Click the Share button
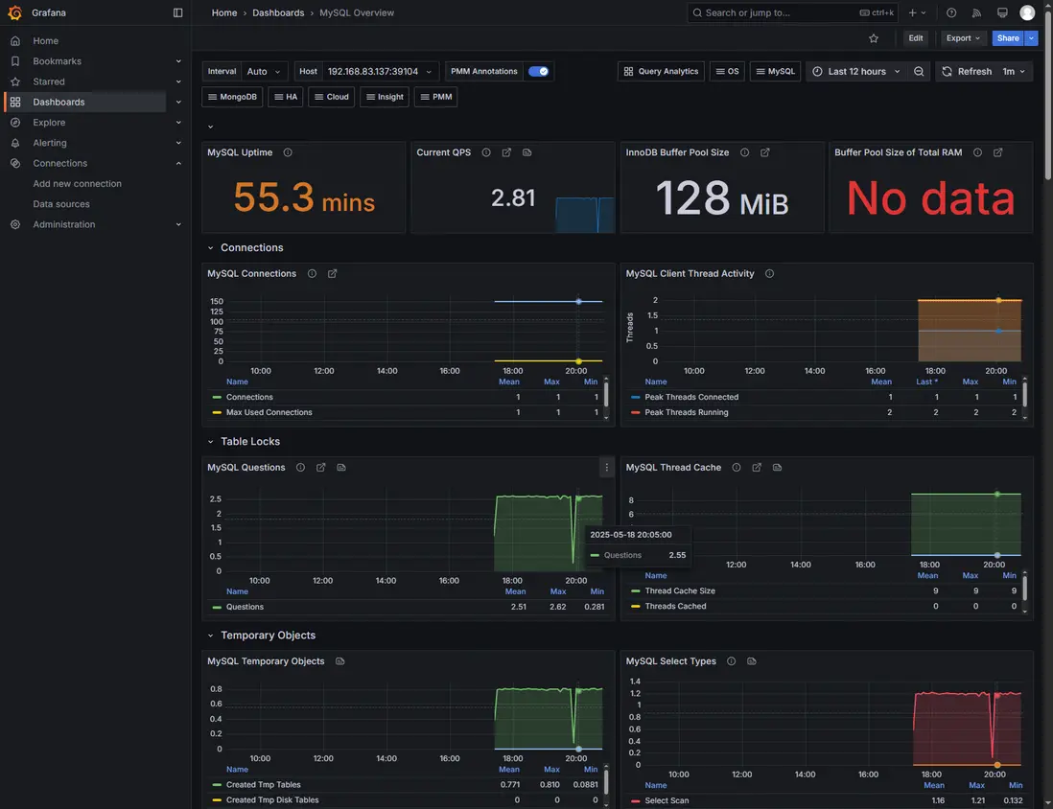This screenshot has height=809, width=1053. click(x=1007, y=38)
